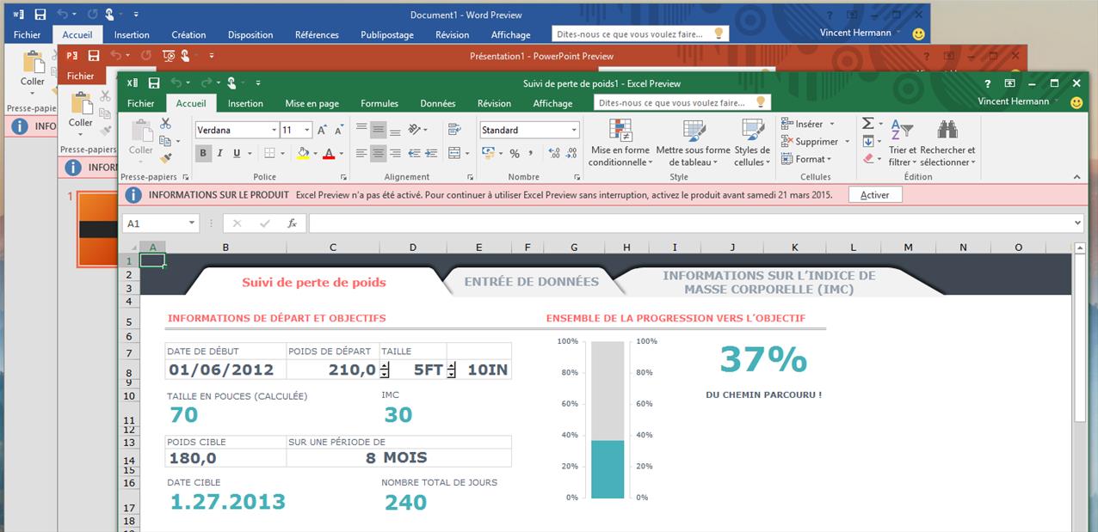The image size is (1098, 532).
Task: Click the accounting number format icon
Action: 488,154
